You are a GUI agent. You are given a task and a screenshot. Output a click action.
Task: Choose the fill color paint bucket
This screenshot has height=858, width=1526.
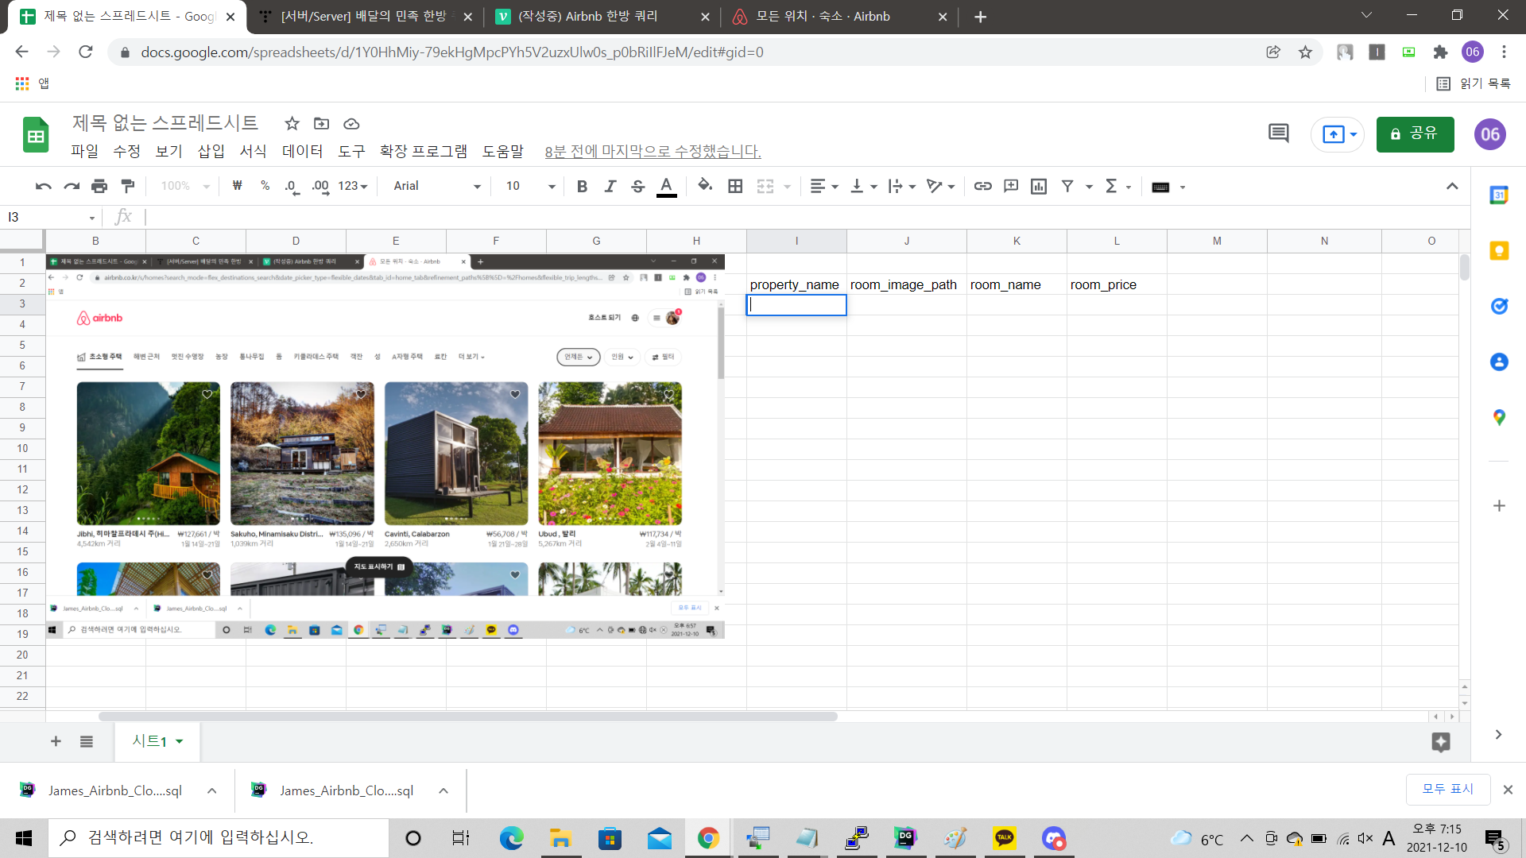tap(704, 186)
